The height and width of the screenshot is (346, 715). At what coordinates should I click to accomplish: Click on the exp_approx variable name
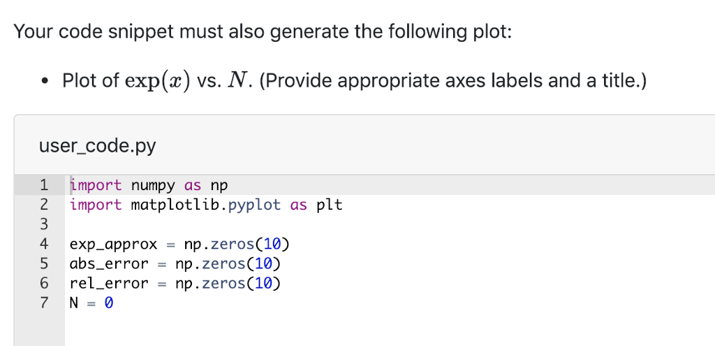coord(113,245)
